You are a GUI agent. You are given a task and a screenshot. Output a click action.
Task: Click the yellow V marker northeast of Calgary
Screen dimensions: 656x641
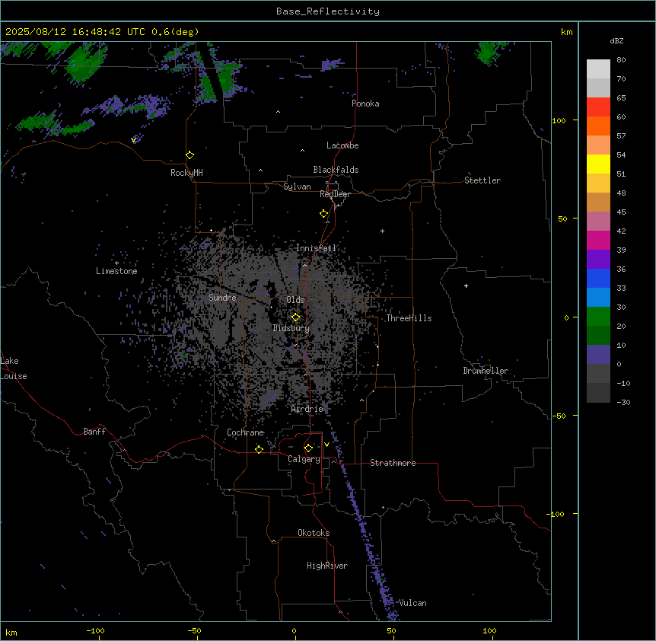pyautogui.click(x=326, y=445)
